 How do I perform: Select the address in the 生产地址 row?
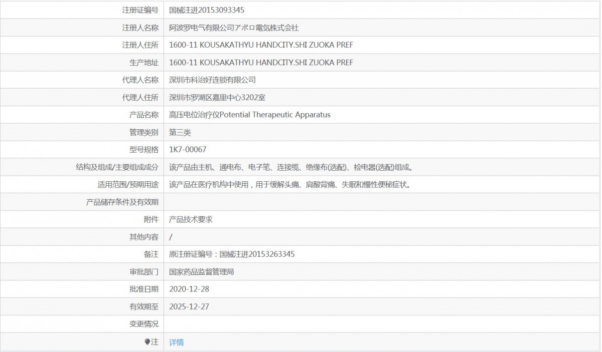coord(261,63)
